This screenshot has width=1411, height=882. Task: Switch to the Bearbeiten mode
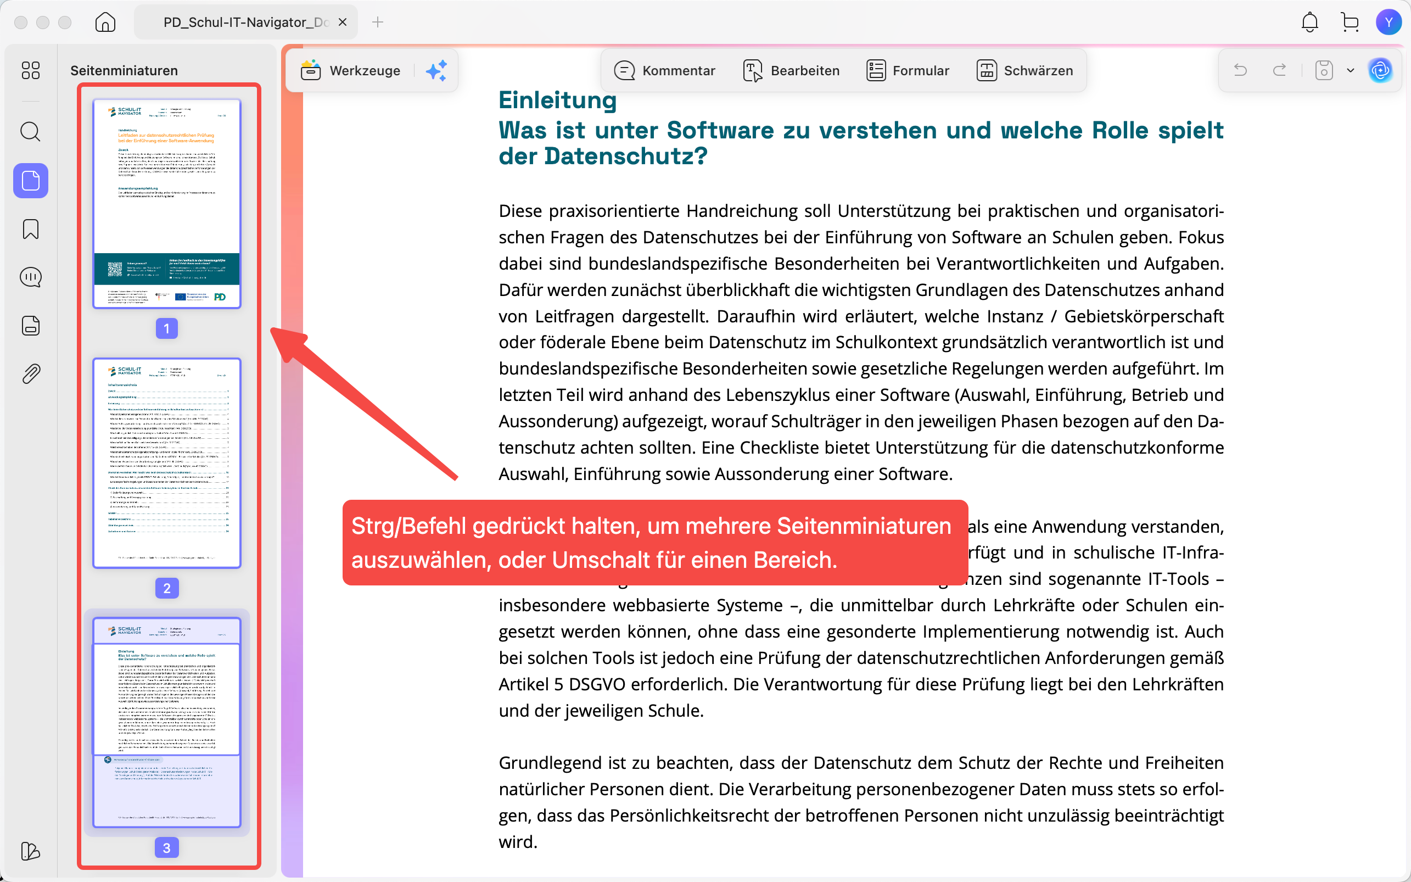[x=791, y=71]
